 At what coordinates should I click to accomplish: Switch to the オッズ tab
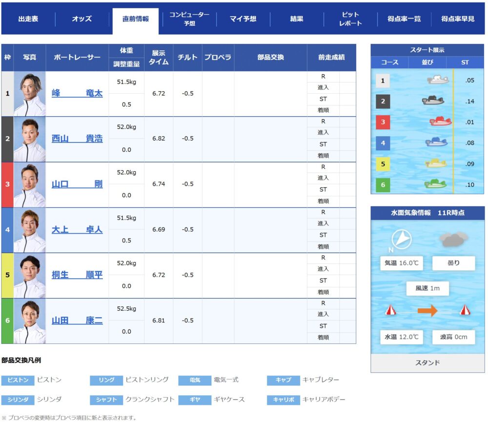pos(81,19)
